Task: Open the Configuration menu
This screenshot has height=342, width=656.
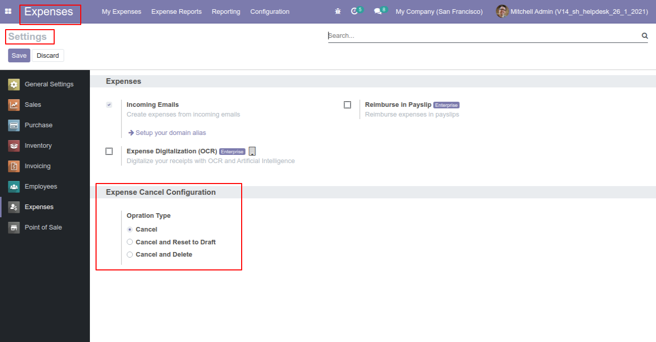Action: click(x=270, y=11)
